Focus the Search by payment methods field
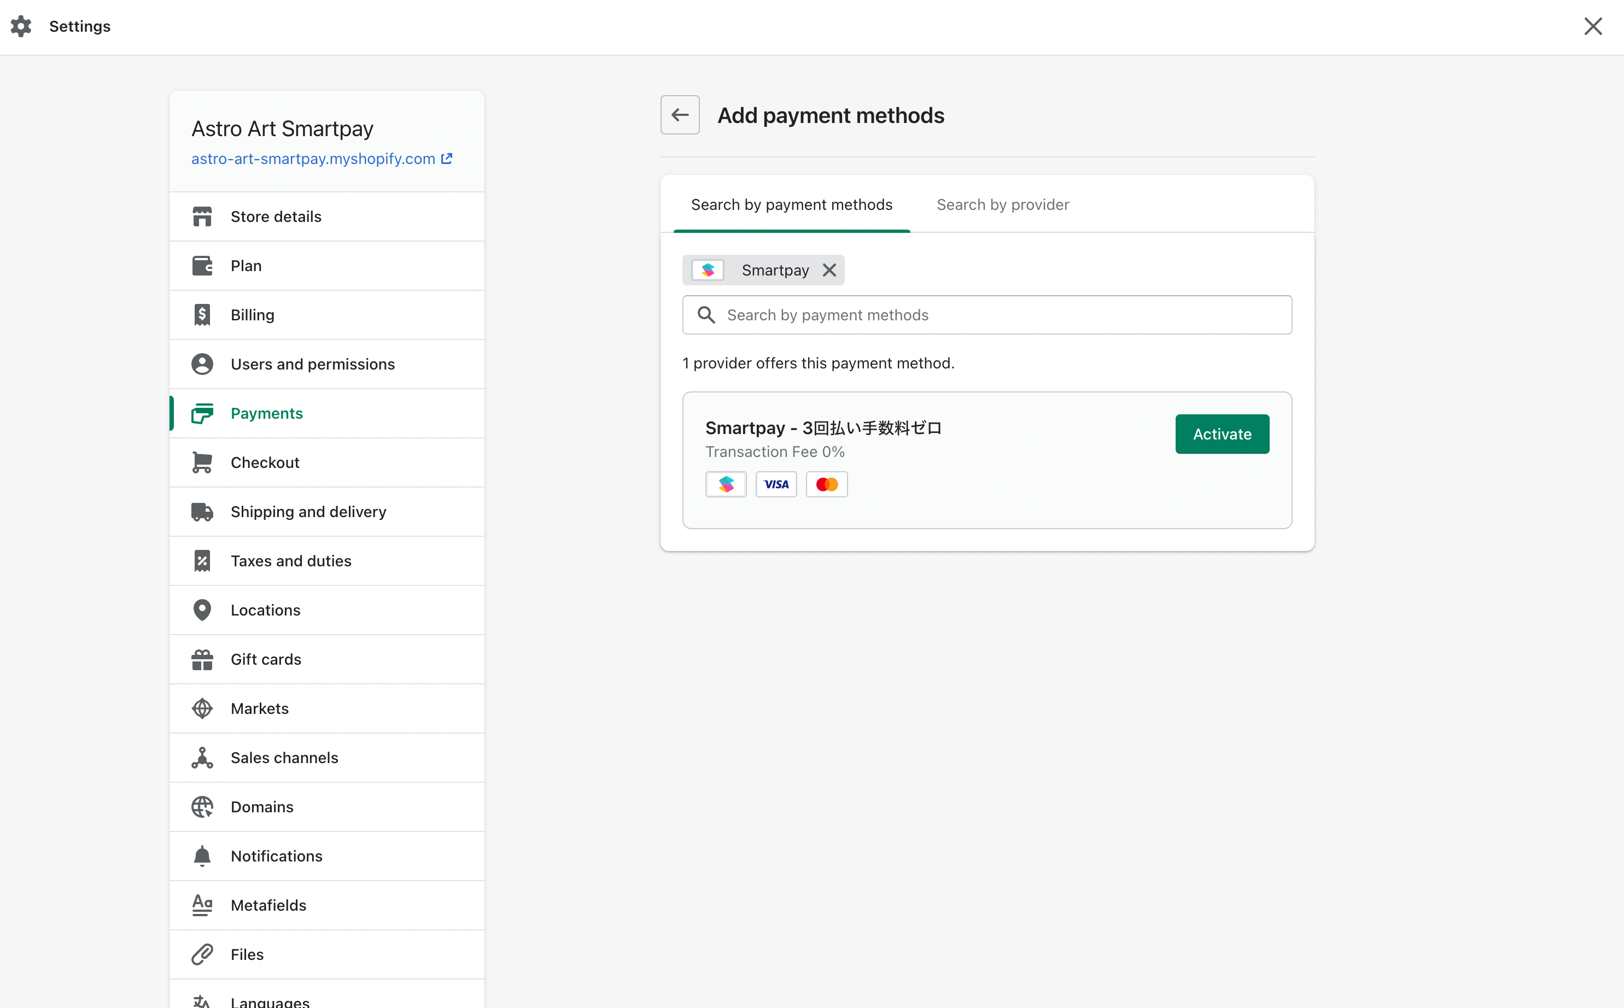This screenshot has width=1624, height=1008. 986,315
